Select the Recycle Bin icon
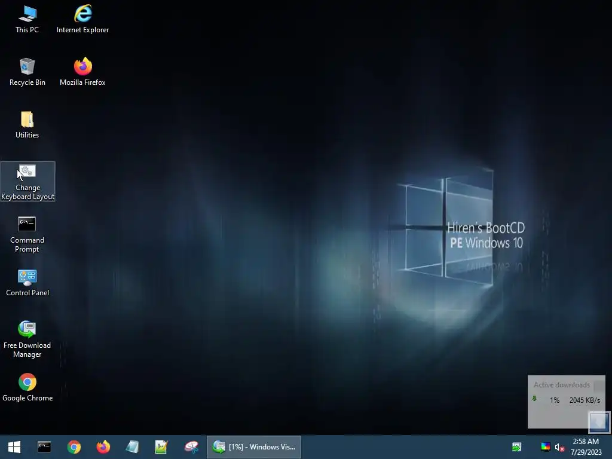The width and height of the screenshot is (612, 459). pos(27,72)
